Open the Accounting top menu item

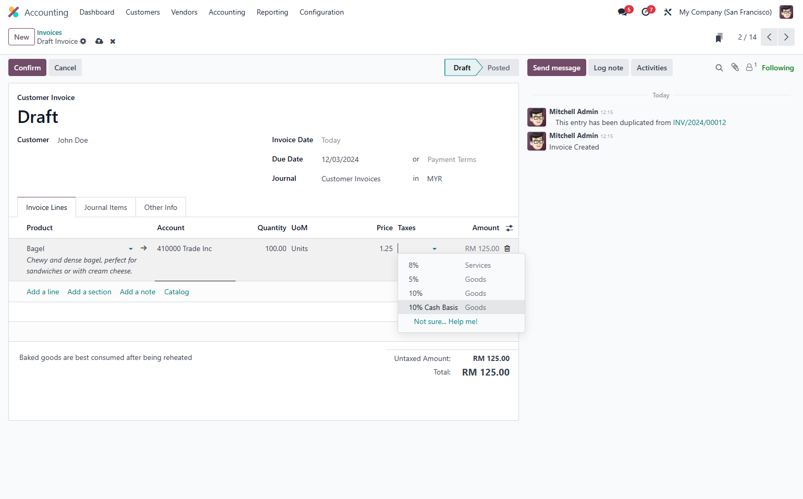[x=227, y=12]
